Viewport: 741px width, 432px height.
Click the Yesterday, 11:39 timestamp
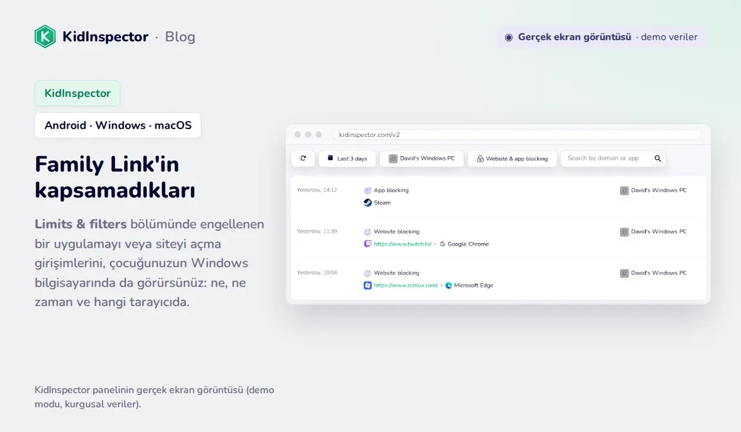coord(317,231)
